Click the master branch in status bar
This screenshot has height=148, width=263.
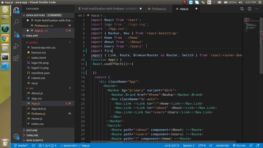click(21, 146)
